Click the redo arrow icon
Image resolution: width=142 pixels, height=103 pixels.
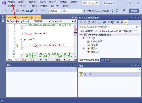(43, 11)
